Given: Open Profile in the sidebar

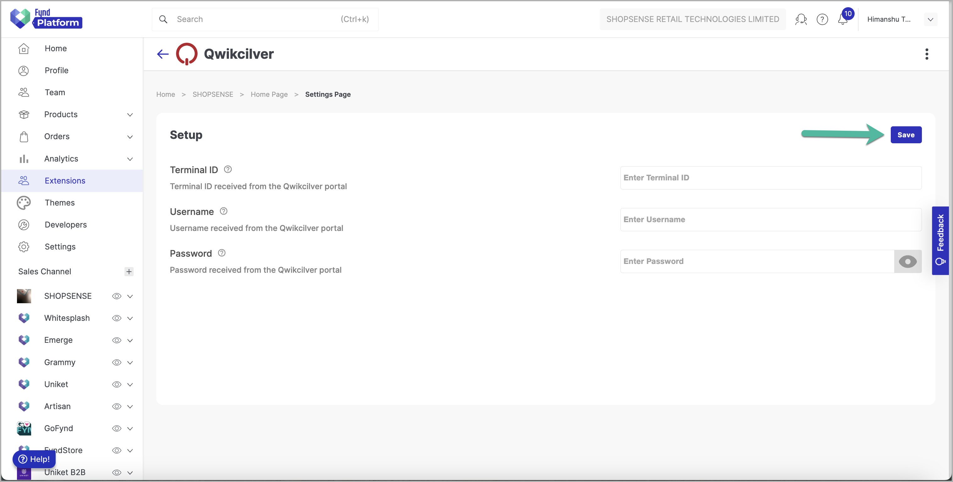Looking at the screenshot, I should (x=73, y=70).
